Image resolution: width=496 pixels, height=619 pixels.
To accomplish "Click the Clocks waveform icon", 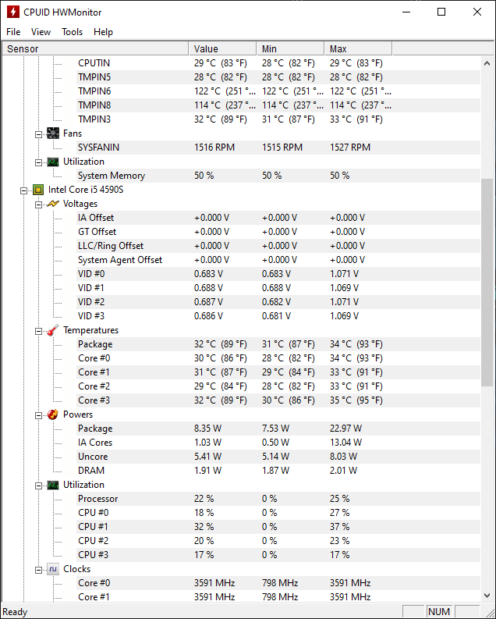I will click(53, 569).
